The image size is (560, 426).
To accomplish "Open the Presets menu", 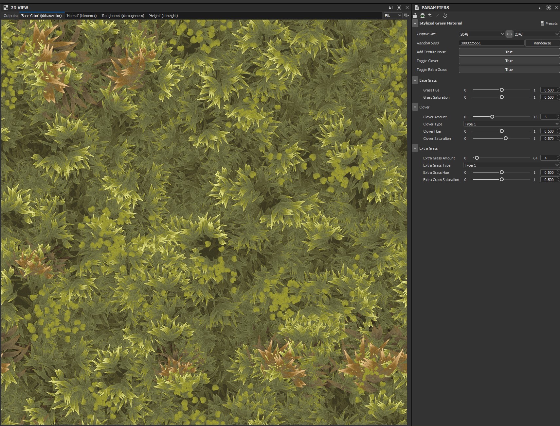I will tap(549, 23).
